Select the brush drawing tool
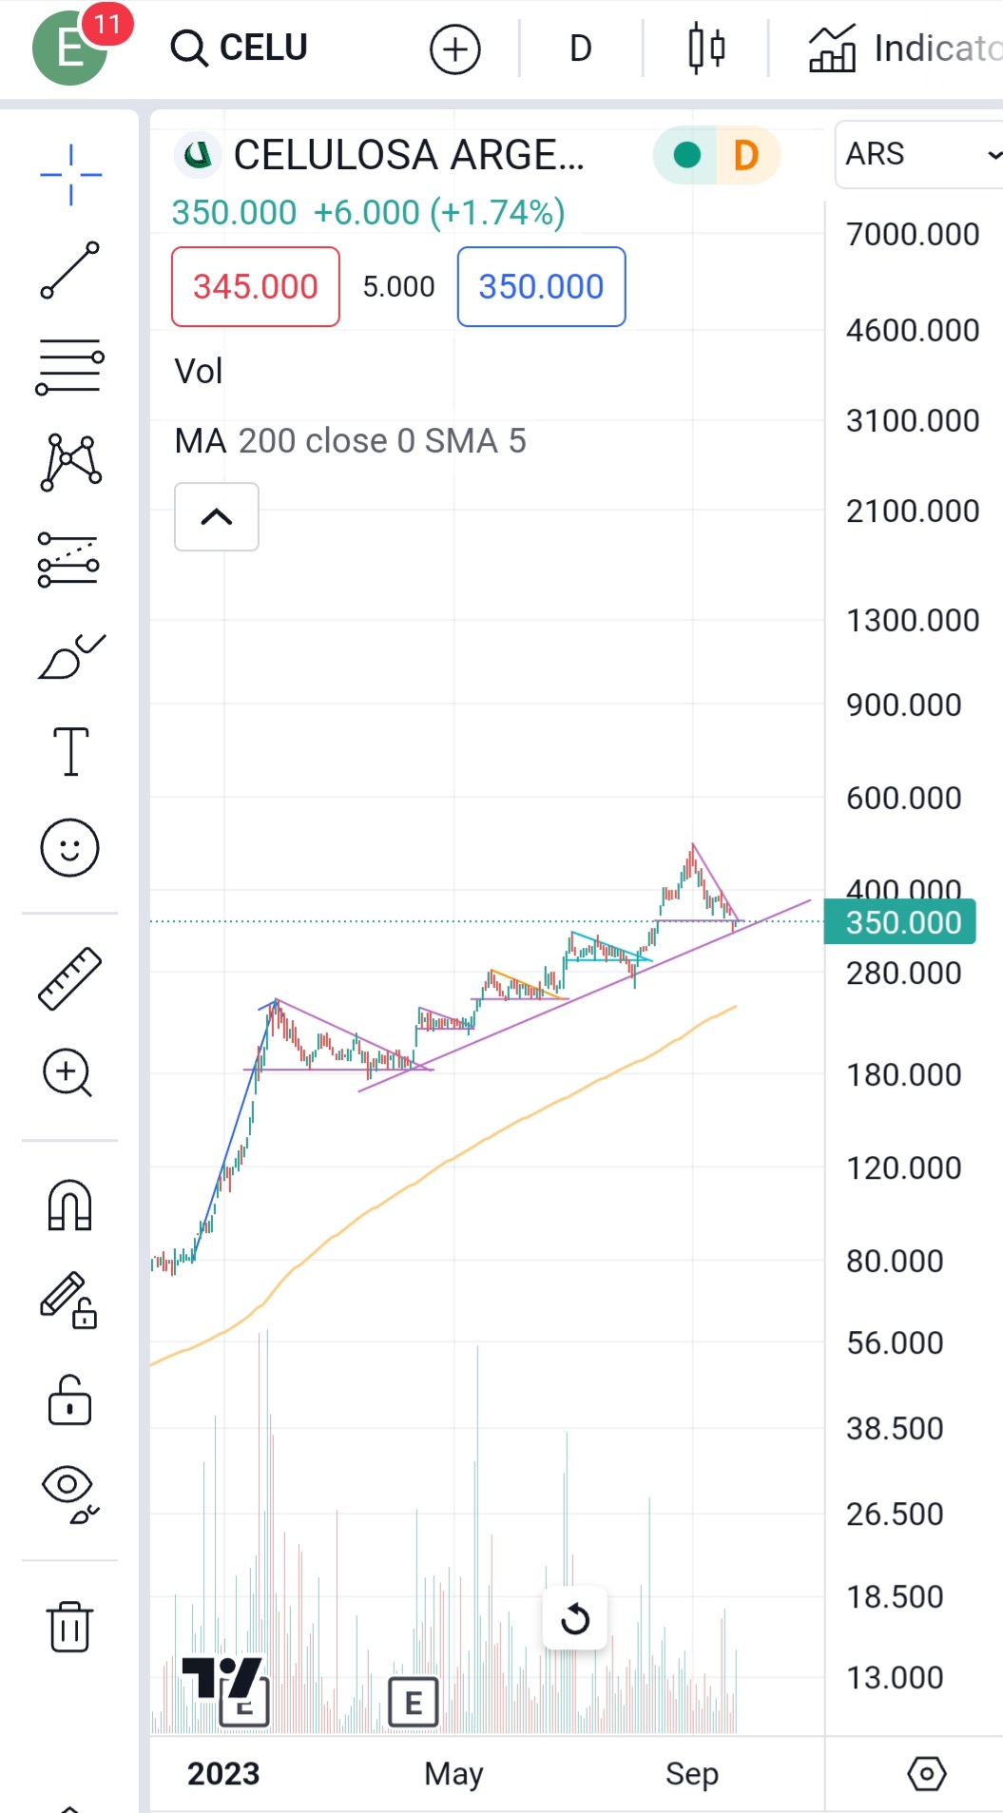 [x=70, y=657]
